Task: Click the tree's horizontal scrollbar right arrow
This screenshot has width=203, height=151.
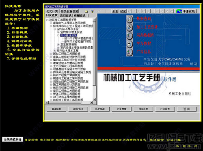Action: (91, 102)
